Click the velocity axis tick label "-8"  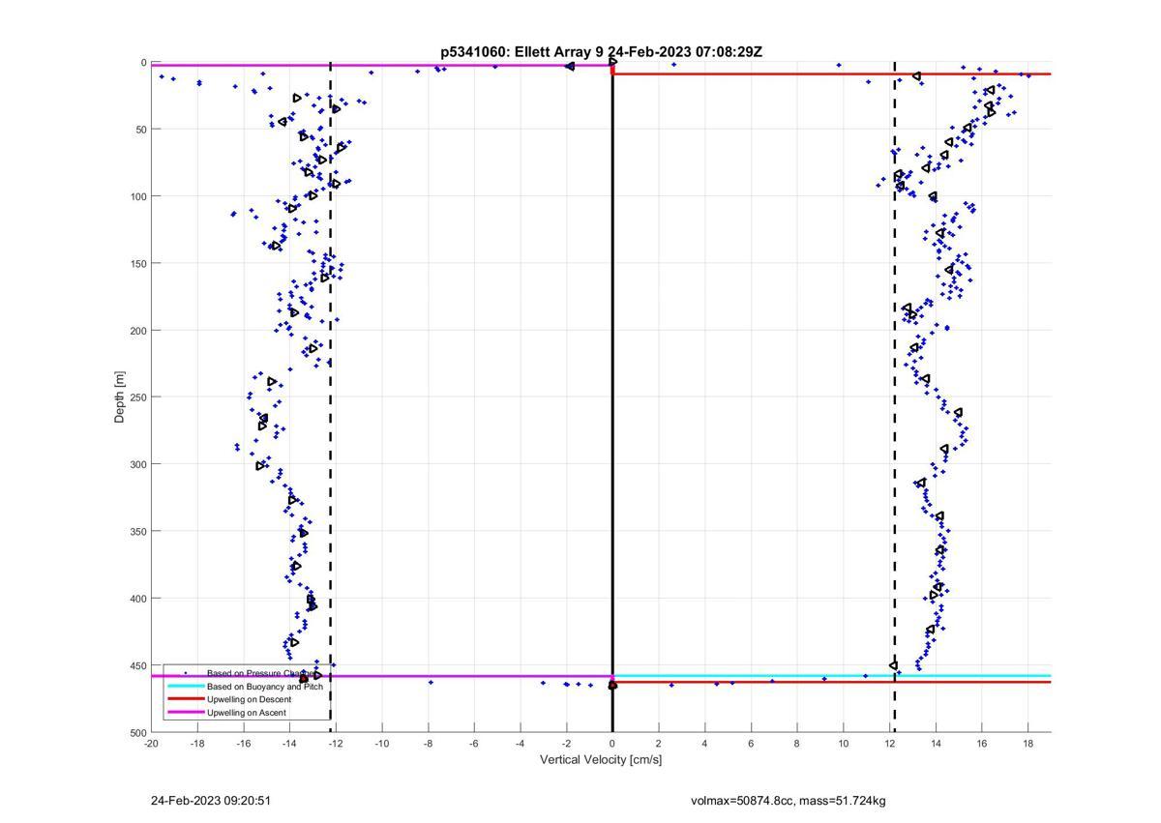coord(428,744)
